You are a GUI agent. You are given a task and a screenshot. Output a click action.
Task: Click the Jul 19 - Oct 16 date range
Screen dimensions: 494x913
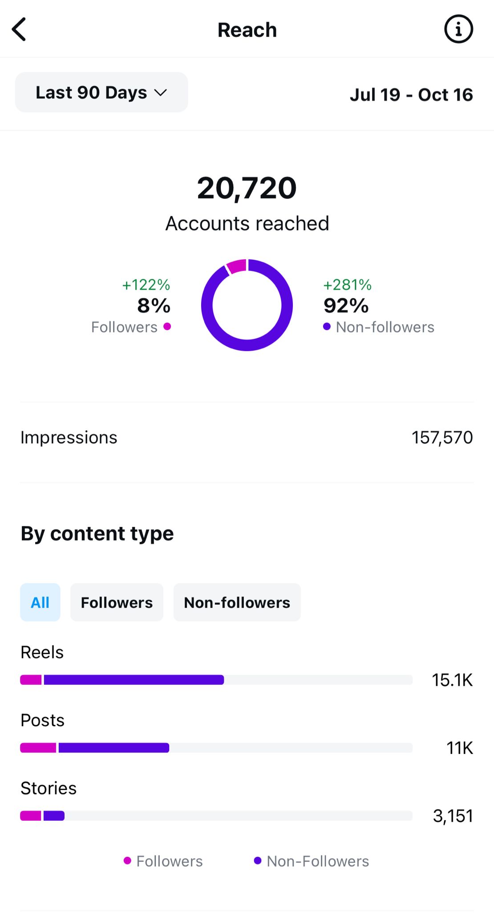[411, 94]
